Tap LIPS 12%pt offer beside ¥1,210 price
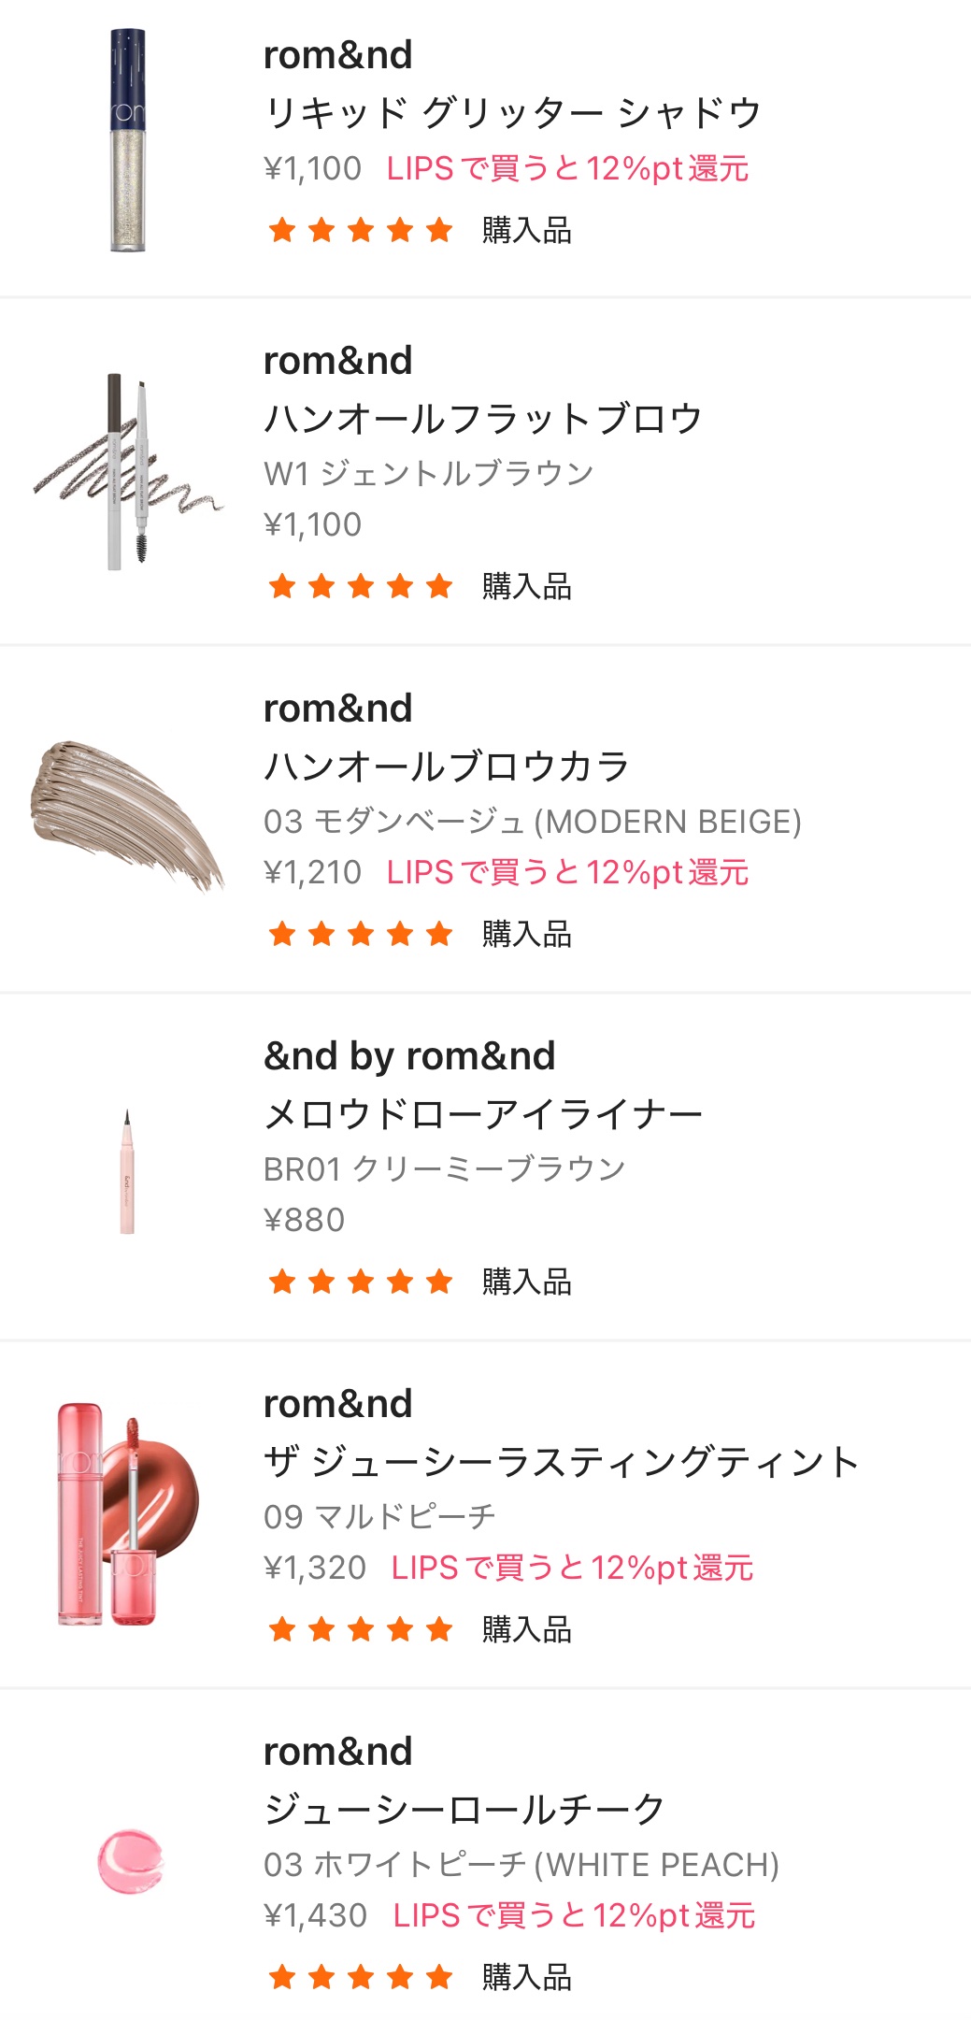The width and height of the screenshot is (971, 2020). (x=567, y=872)
